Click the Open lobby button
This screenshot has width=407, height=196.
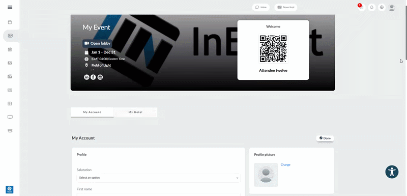tap(97, 43)
